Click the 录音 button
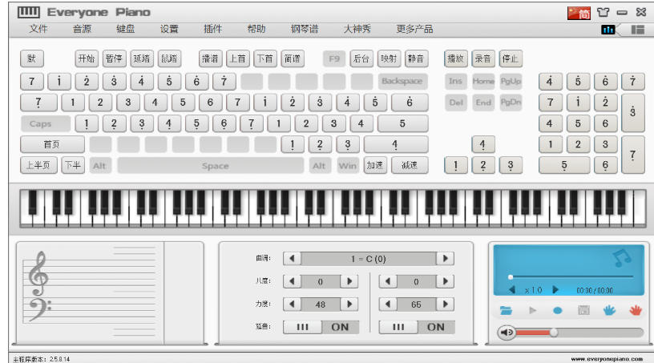The width and height of the screenshot is (654, 363). [482, 58]
